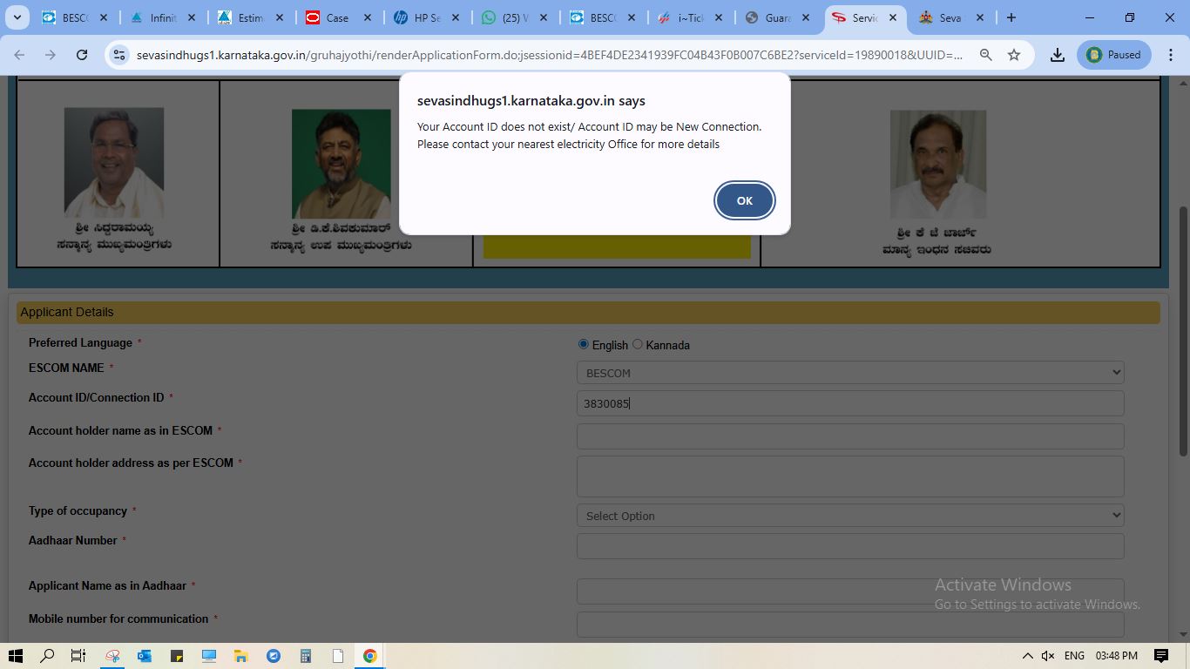Switch to the WhatsApp tab

pyautogui.click(x=516, y=17)
